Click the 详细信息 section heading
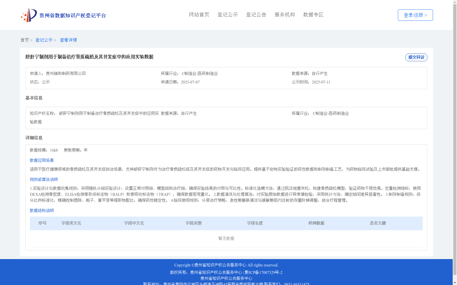Viewport: 457px width, 285px height. [34, 138]
